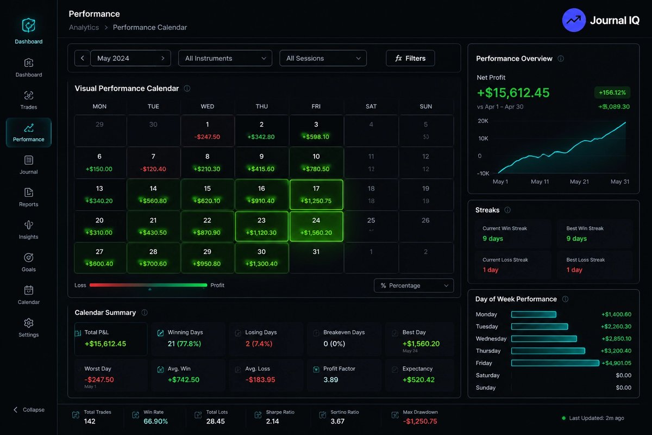Open the Dashboard sidebar item
This screenshot has width=652, height=435.
coord(29,67)
